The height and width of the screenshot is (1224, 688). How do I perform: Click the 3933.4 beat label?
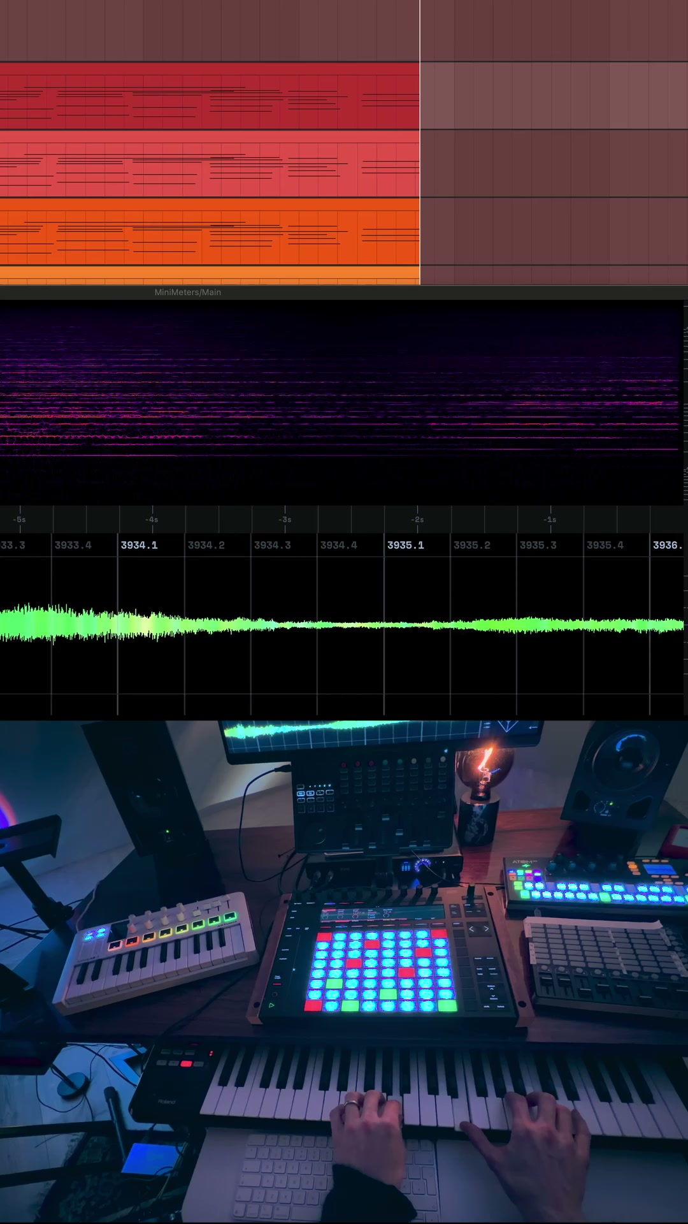click(x=73, y=545)
